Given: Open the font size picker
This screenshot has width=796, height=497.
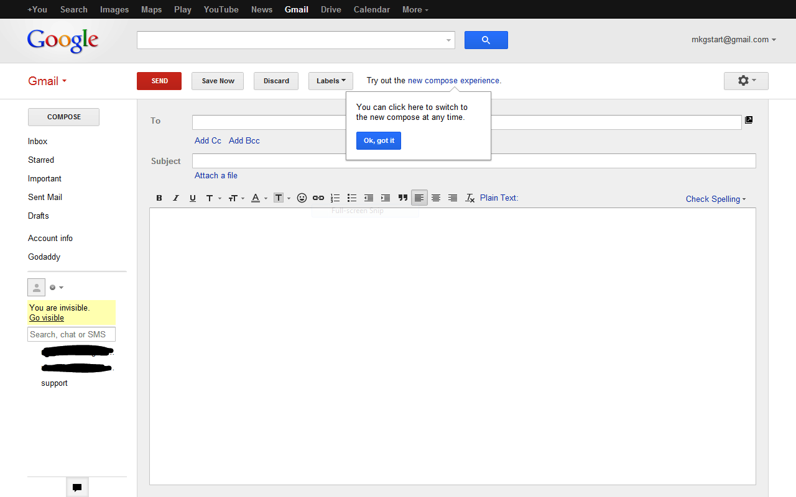Looking at the screenshot, I should [236, 198].
